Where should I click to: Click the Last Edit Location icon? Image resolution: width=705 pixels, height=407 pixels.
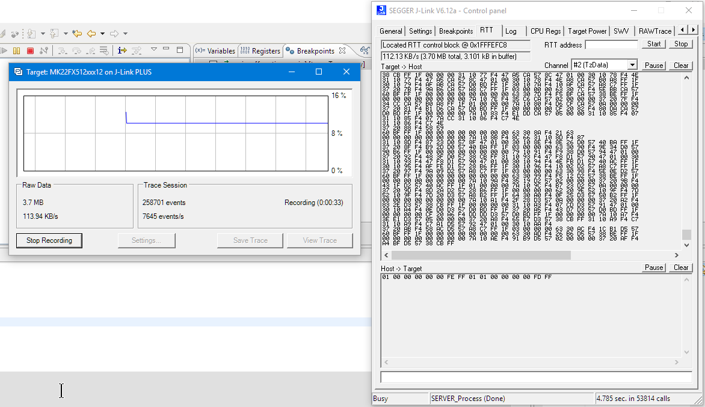(x=77, y=34)
